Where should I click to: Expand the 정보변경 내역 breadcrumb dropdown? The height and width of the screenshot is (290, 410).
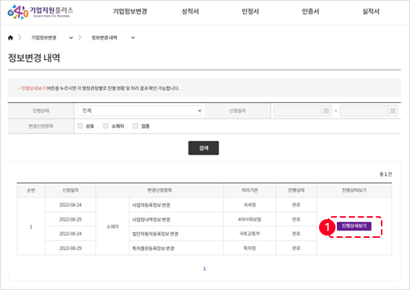(133, 38)
